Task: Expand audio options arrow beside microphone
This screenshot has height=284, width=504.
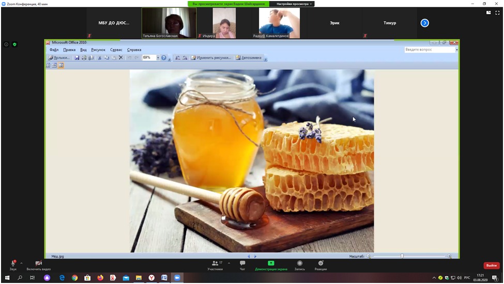Action: [21, 263]
